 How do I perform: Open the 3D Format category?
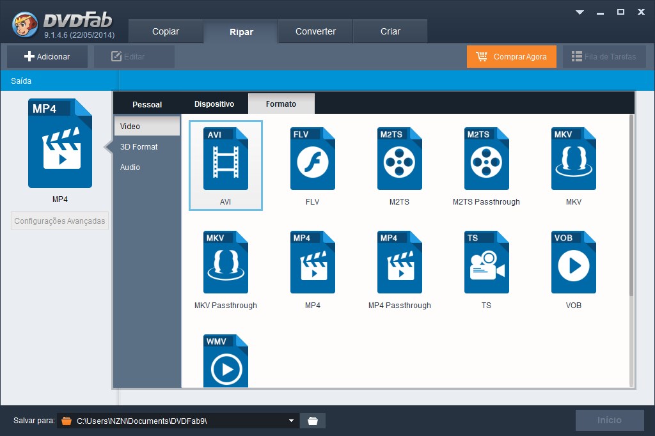[147, 146]
